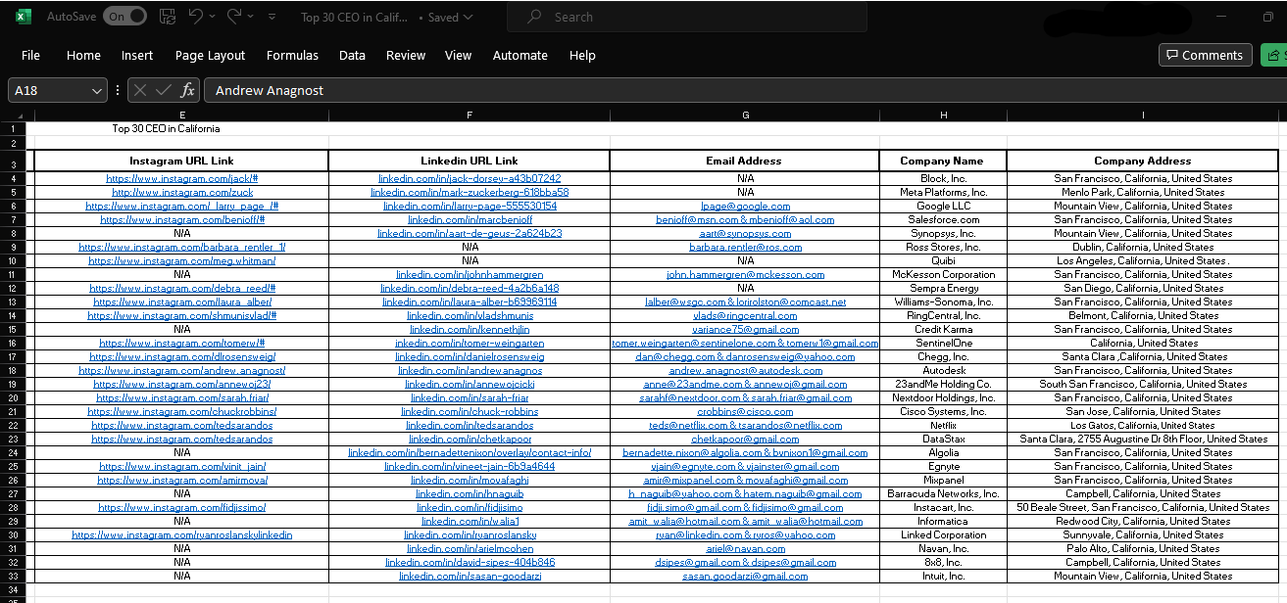Toggle the AutoSave switch
Screen dimensions: 1287x603
click(125, 17)
